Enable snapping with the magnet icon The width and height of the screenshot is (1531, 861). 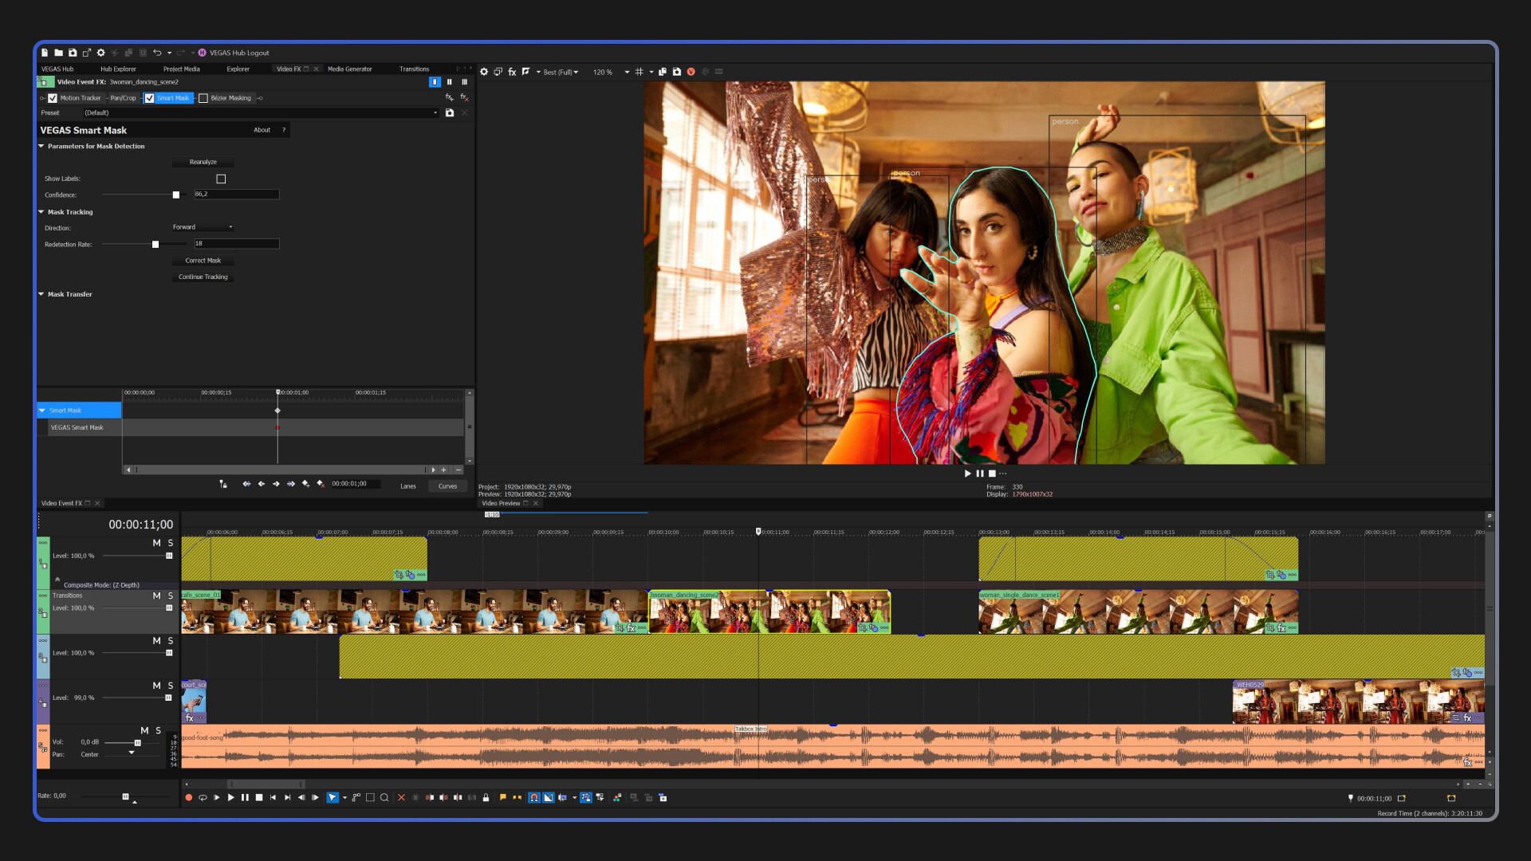point(533,797)
